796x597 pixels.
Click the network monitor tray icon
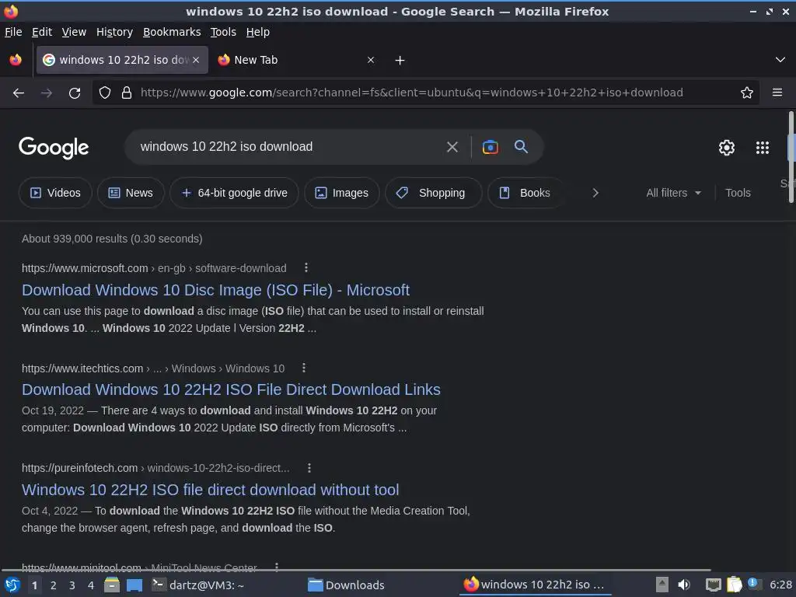[x=714, y=585]
